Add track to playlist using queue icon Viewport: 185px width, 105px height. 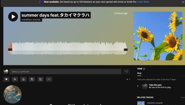40,79
